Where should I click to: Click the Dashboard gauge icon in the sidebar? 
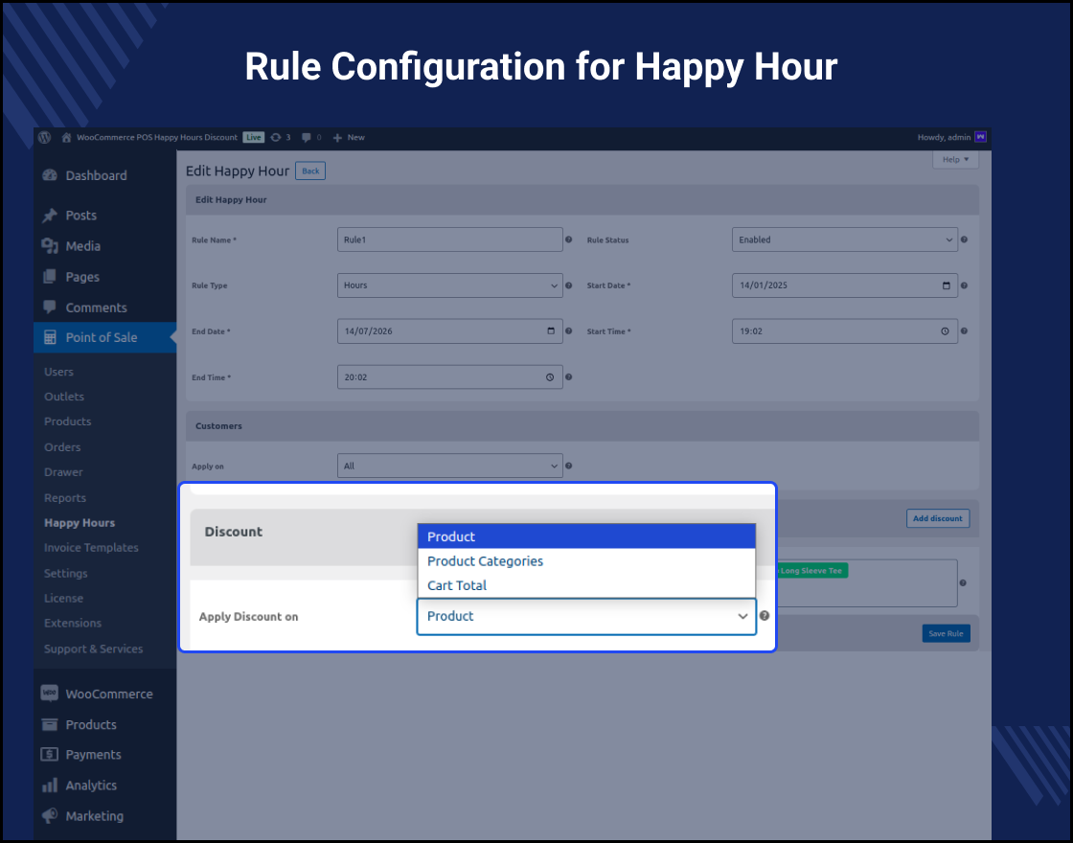coord(50,175)
